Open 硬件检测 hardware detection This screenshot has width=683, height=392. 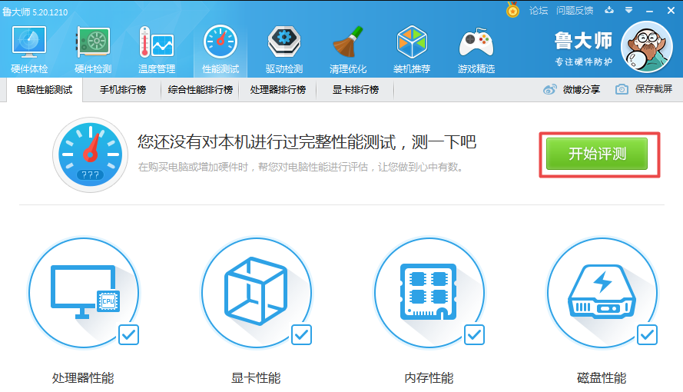[x=93, y=50]
